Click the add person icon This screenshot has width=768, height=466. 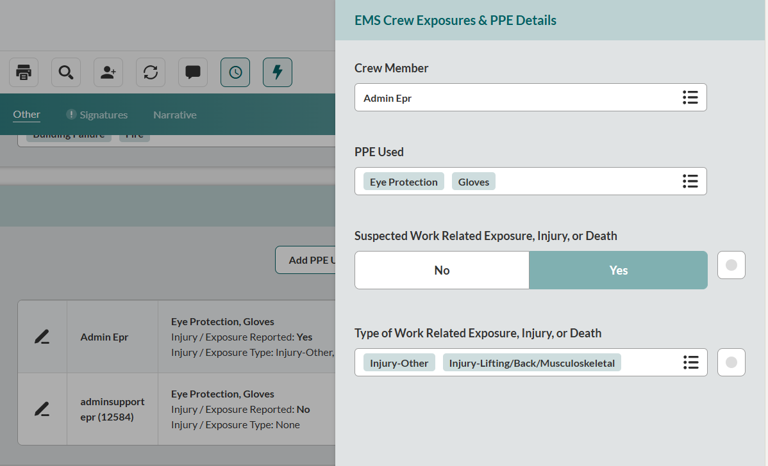coord(108,72)
